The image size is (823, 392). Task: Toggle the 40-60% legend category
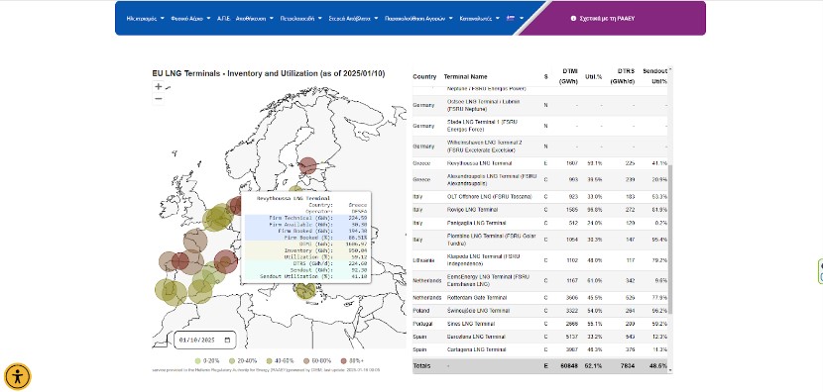coord(280,360)
